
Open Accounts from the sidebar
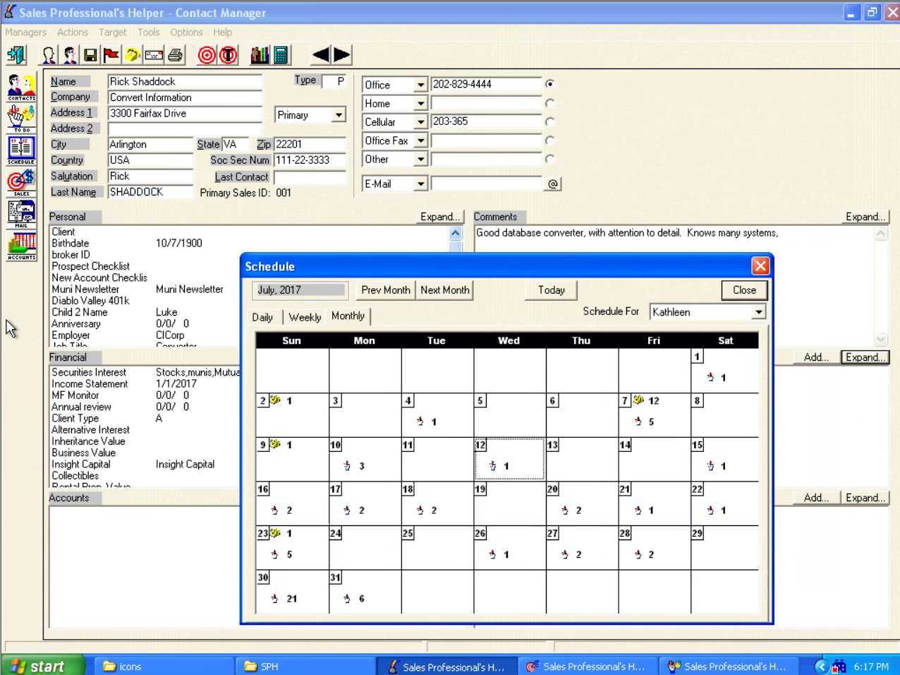tap(21, 246)
